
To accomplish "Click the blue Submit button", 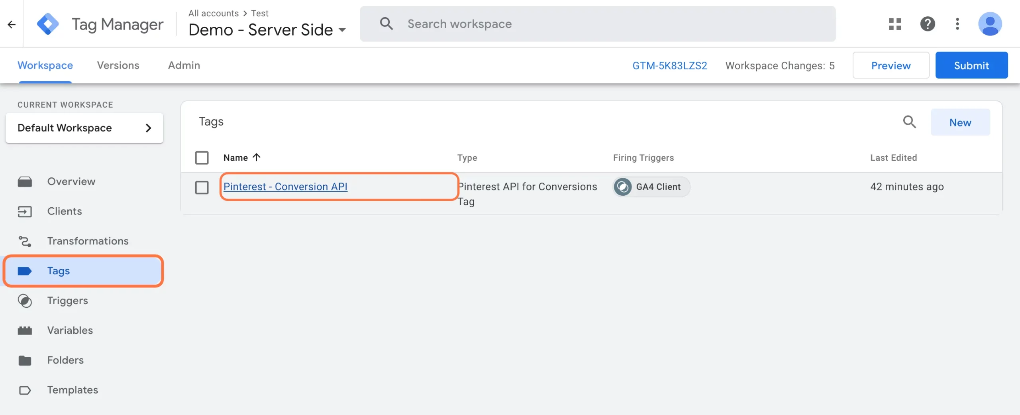I will click(971, 65).
